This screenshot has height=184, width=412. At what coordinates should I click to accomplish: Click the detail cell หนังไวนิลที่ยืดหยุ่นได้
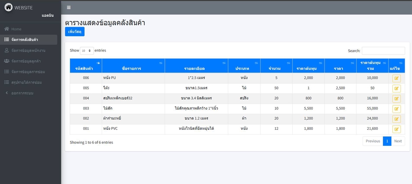point(197,129)
